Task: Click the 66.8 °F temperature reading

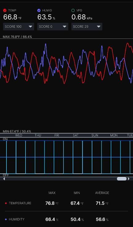Action: click(x=12, y=17)
